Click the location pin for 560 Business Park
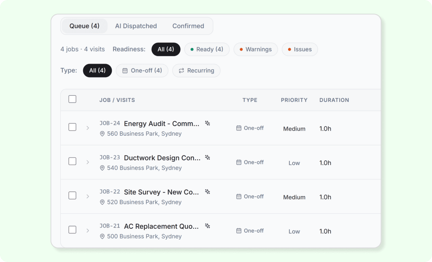Viewport: 432px width, 262px height. tap(102, 134)
